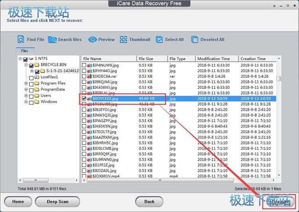Start a Deep Scan
The height and width of the screenshot is (212, 299).
[x=57, y=202]
